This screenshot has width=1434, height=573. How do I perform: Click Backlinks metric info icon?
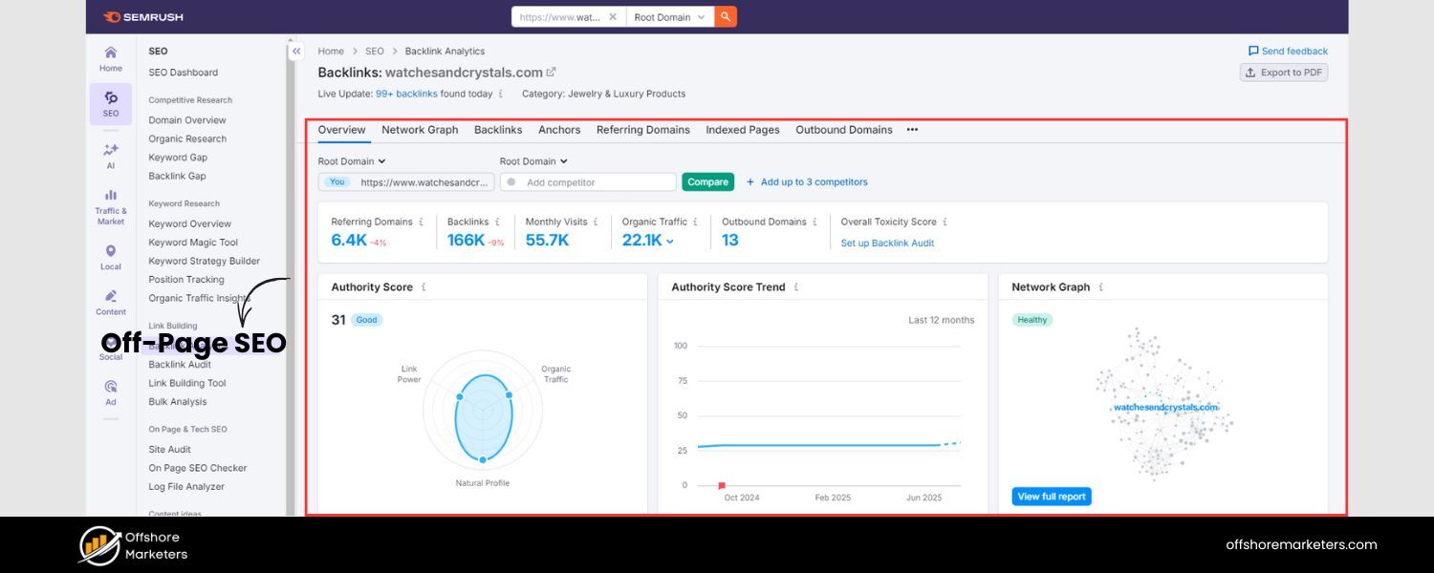(x=497, y=222)
